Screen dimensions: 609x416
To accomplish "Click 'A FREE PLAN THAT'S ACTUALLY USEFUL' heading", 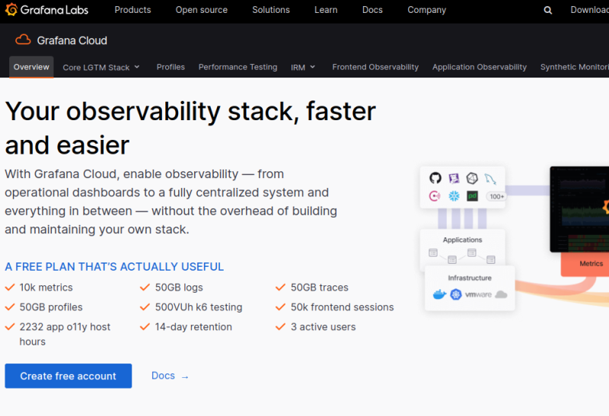I will pos(114,267).
